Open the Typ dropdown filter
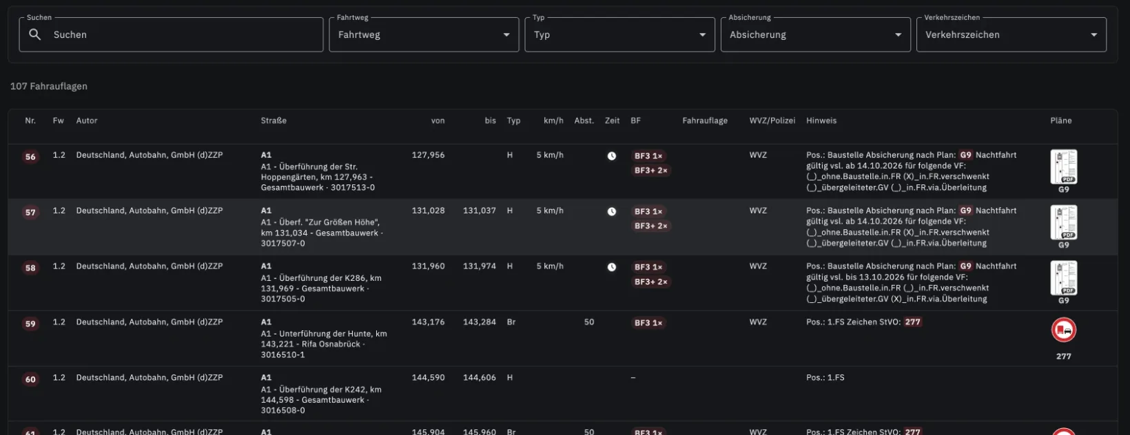Viewport: 1130px width, 435px height. [619, 34]
